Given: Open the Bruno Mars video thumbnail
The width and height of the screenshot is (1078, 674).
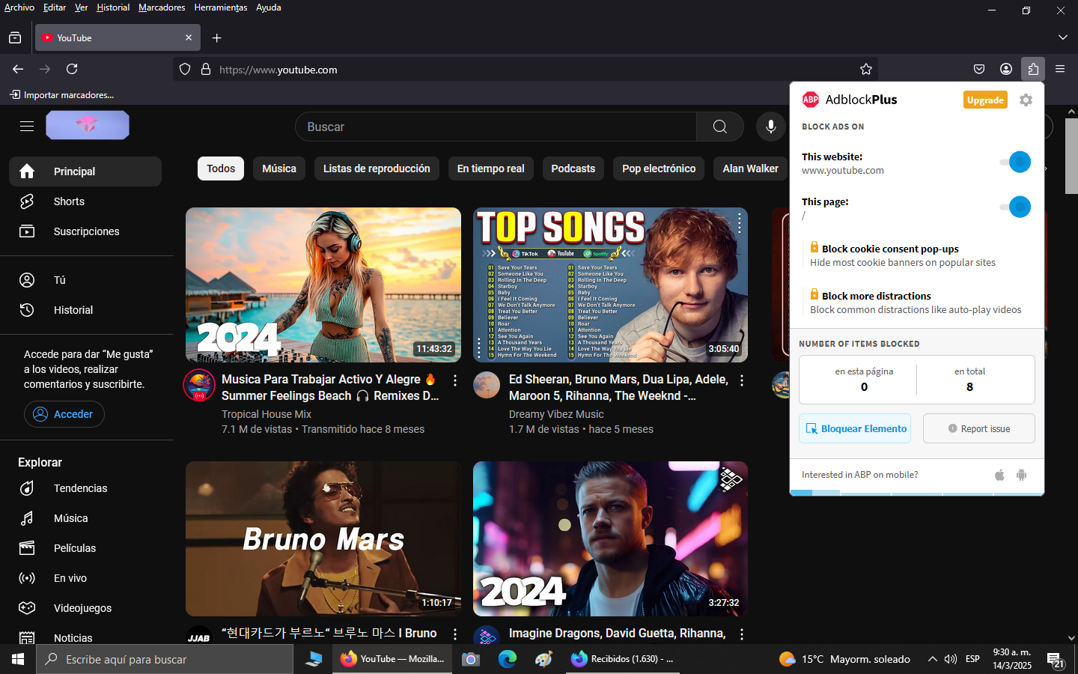Looking at the screenshot, I should (x=323, y=538).
